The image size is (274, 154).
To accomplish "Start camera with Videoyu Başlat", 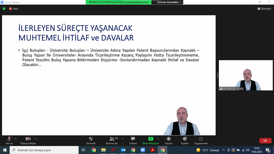I will coord(27,139).
